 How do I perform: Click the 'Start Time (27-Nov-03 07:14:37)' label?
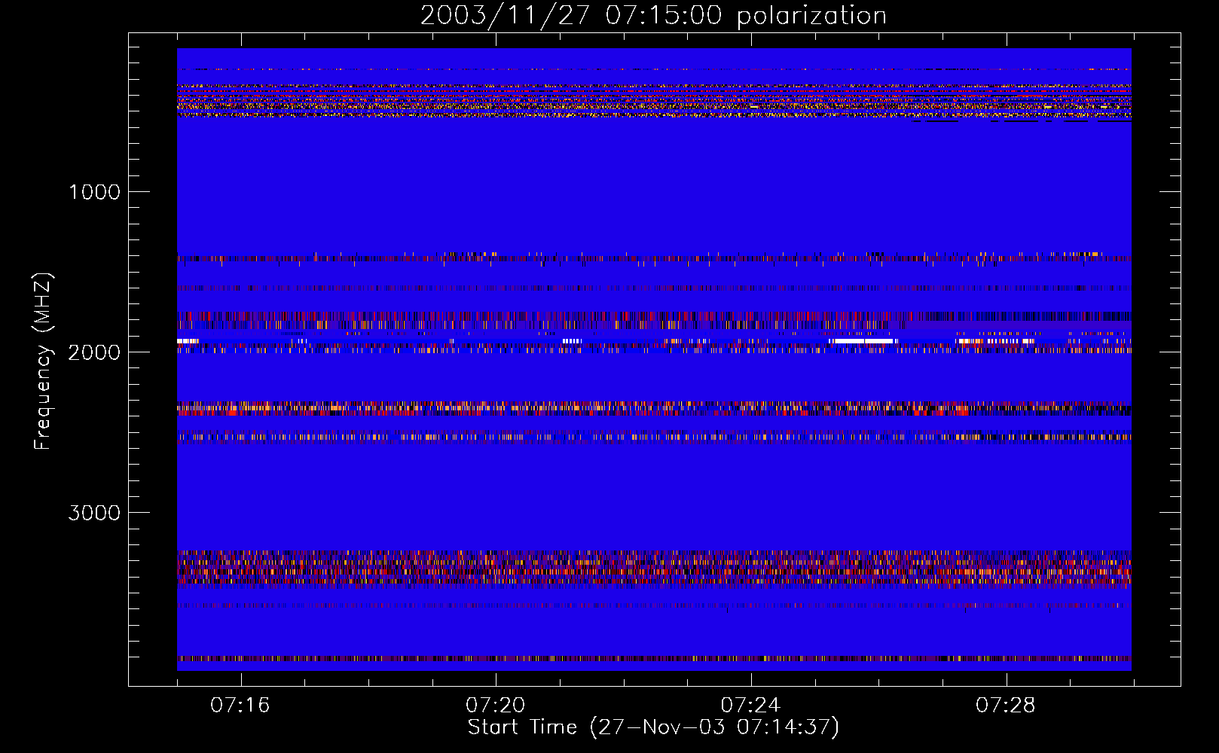[653, 727]
